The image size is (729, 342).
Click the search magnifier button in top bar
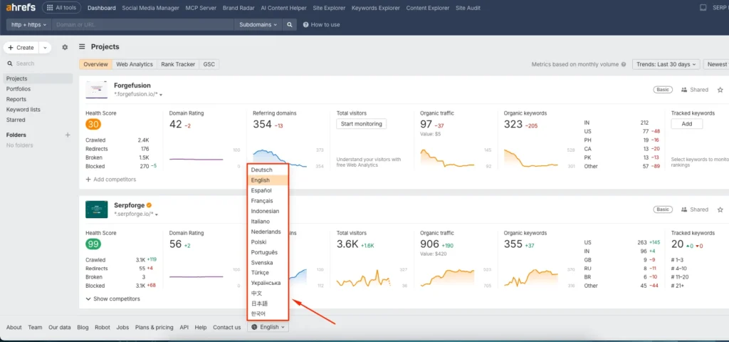tap(290, 24)
